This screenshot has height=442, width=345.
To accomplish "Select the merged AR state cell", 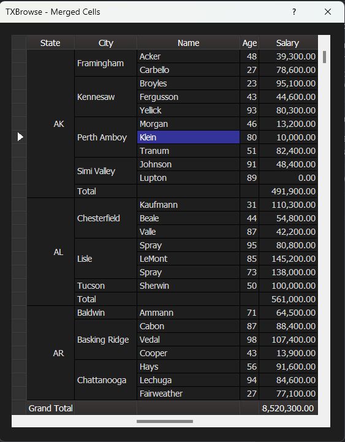I will [x=50, y=353].
